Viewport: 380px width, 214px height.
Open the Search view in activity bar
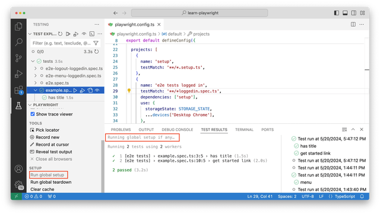18,42
